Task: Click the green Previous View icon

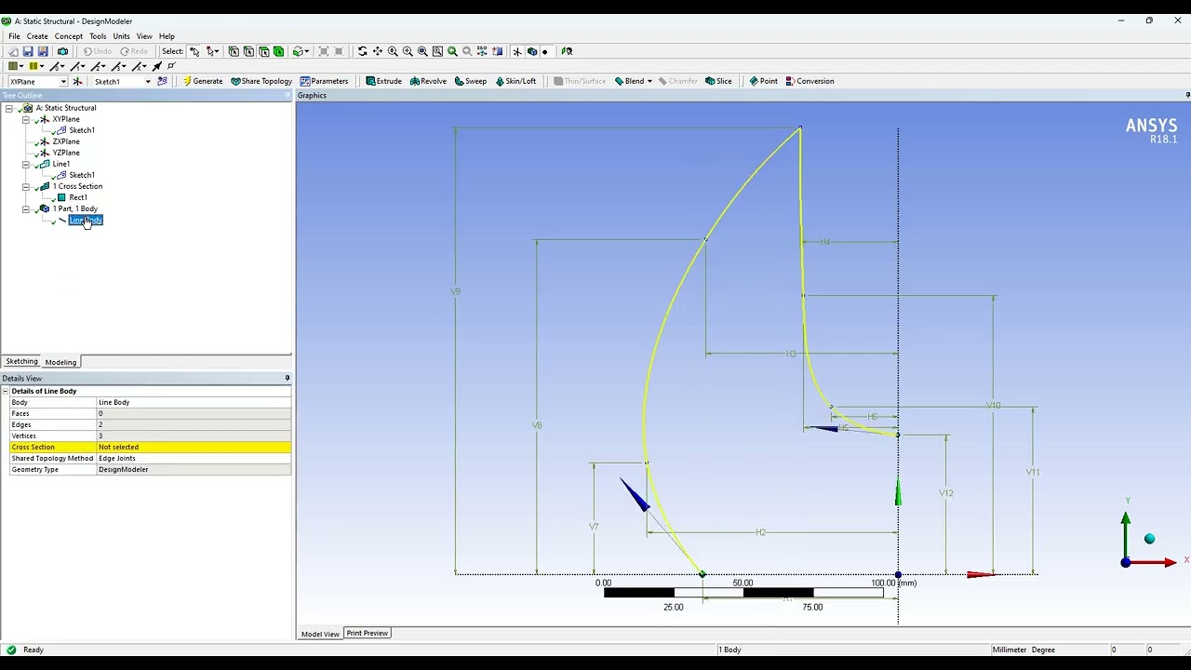Action: pyautogui.click(x=452, y=51)
